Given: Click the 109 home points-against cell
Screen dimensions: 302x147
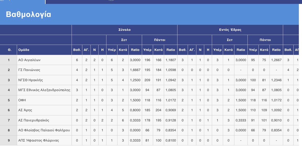Looking at the screenshot, I should [x=264, y=110].
